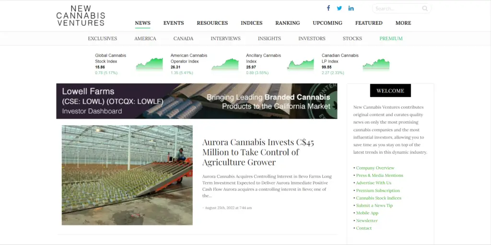Open the Facebook social icon
The image size is (491, 245).
(328, 8)
